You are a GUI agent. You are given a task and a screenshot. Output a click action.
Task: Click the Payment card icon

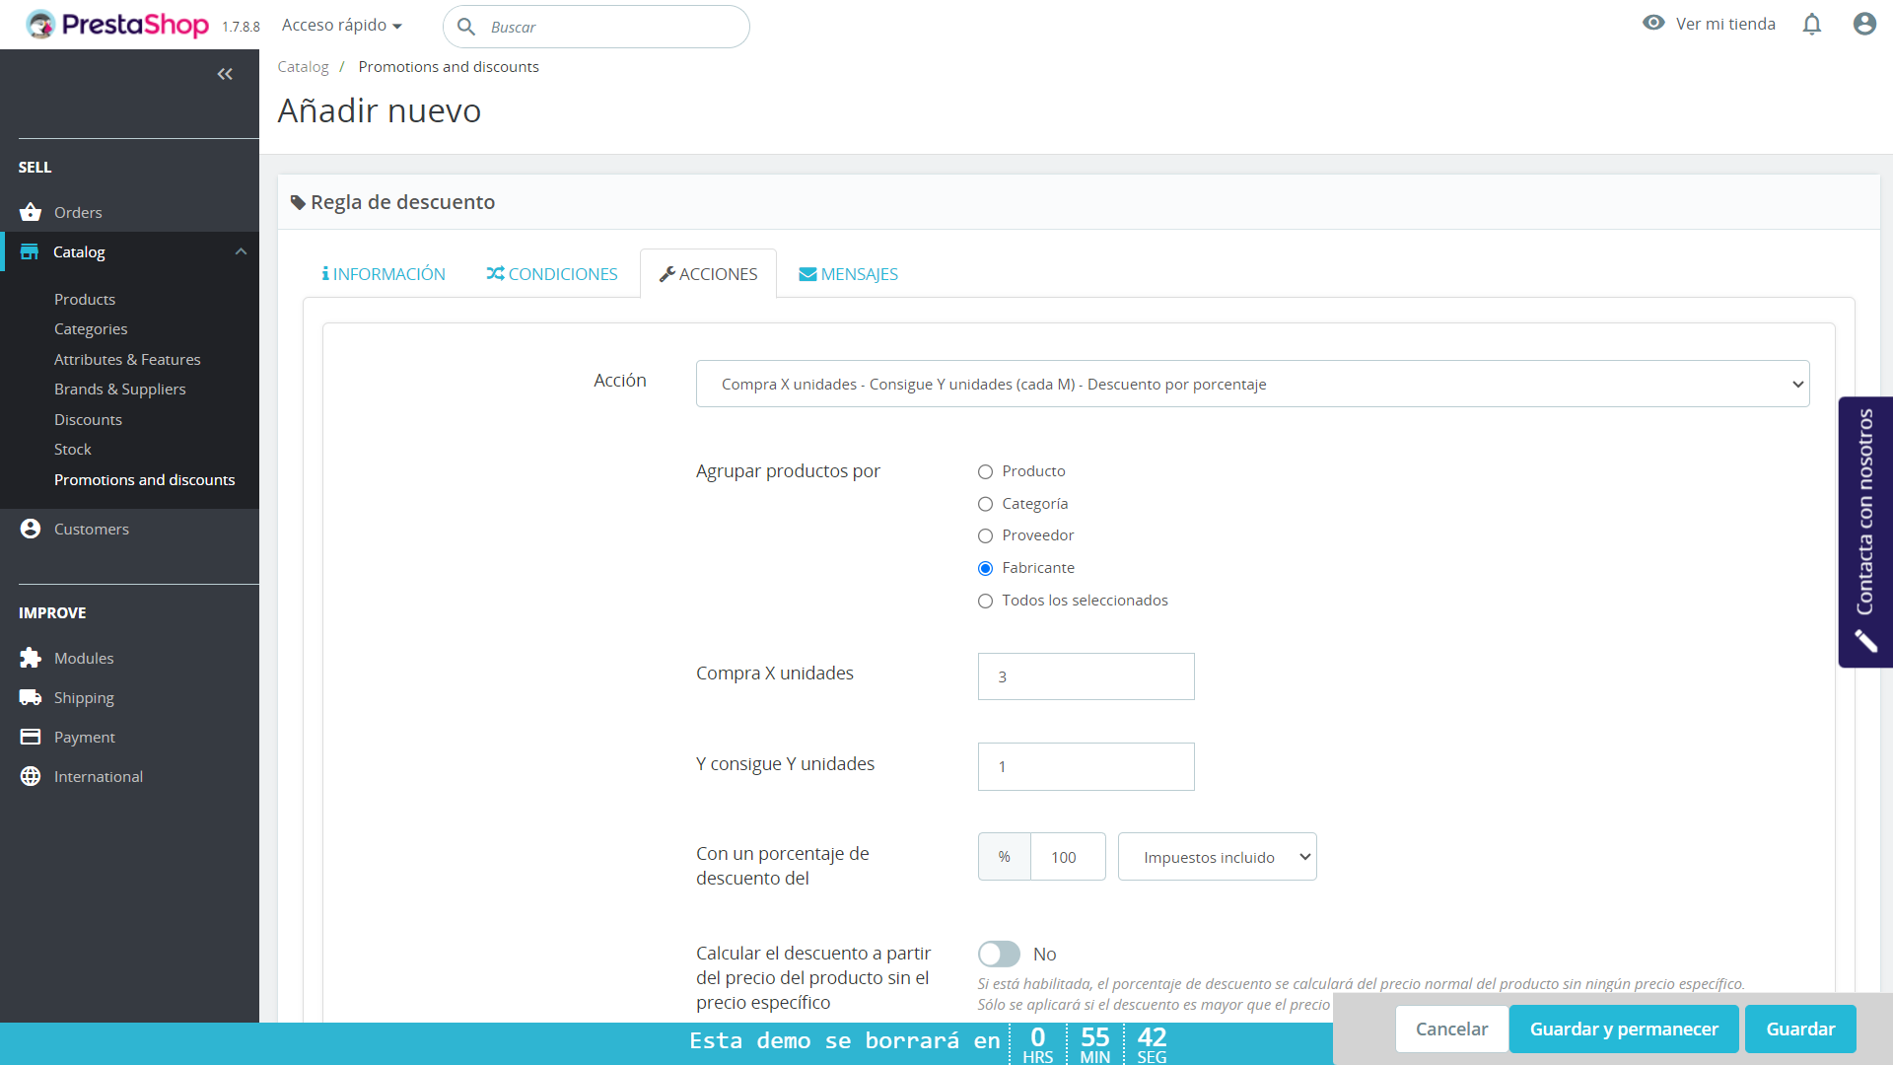click(31, 737)
